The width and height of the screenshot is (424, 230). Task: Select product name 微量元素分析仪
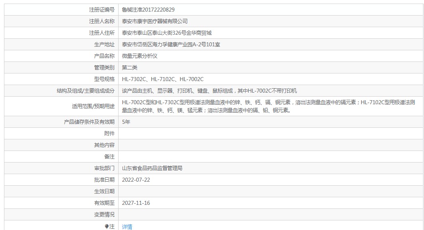[x=139, y=56]
